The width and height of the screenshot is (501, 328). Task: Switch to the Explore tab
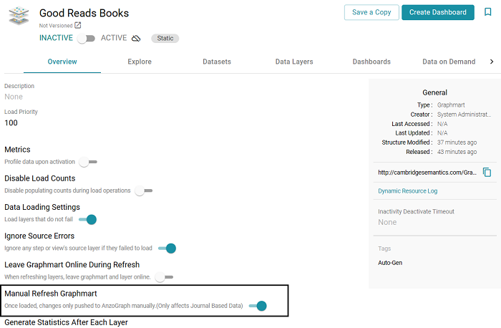[140, 62]
